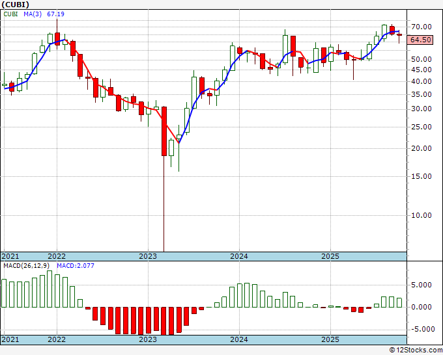Click the 2023 label on MACD time axis
Screen dimensions: 443x355
tap(148, 339)
